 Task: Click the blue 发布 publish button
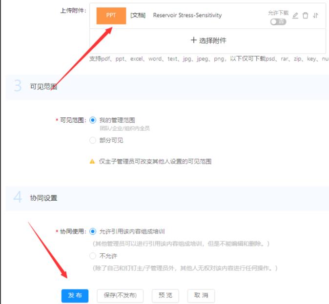point(75,295)
